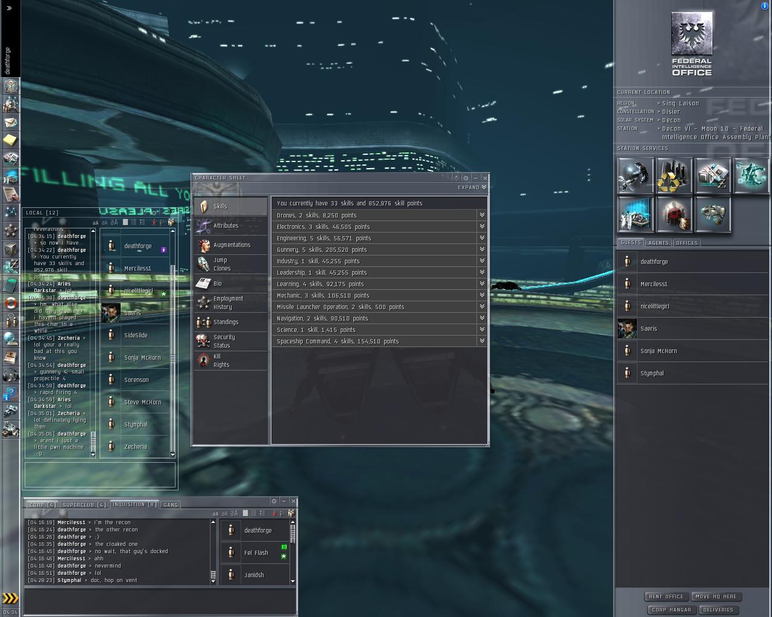This screenshot has width=772, height=617.
Task: Open Standings in the Character Sheet
Action: 230,322
